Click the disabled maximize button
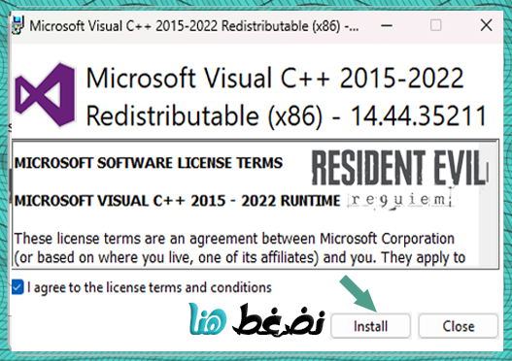 click(436, 25)
